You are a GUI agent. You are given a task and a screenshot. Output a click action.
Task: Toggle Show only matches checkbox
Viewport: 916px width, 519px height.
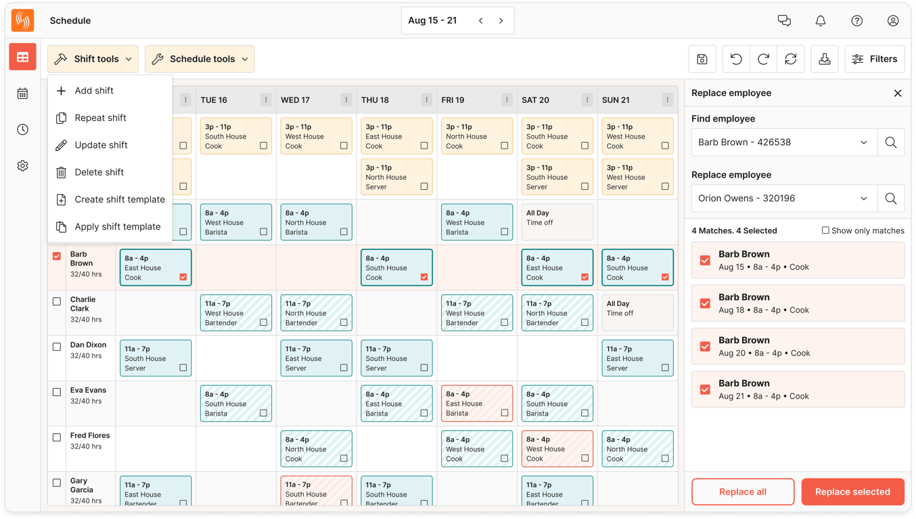[x=825, y=230]
